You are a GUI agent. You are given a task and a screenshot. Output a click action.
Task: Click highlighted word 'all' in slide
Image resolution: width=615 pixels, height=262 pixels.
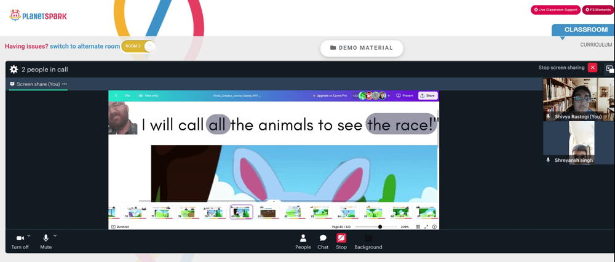218,125
